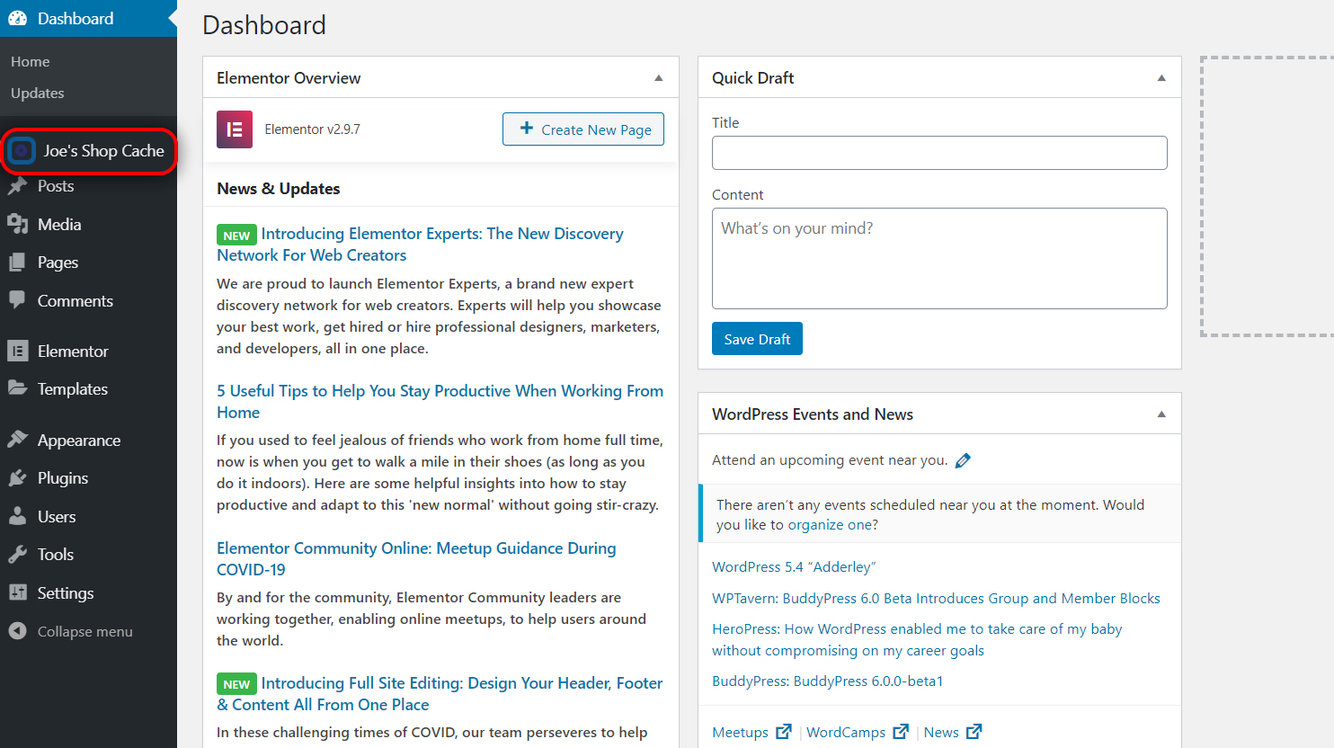The image size is (1334, 748).
Task: Click the Save Draft button
Action: pos(757,339)
